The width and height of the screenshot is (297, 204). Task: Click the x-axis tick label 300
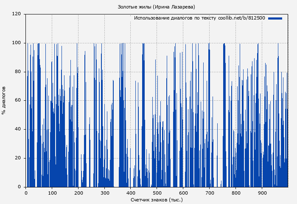pos(105,193)
